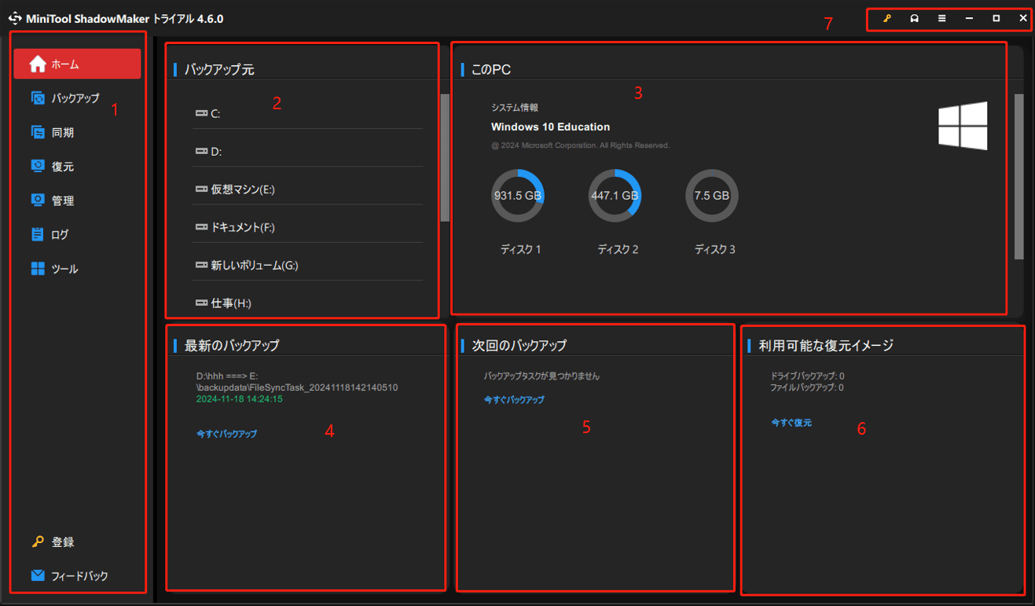The width and height of the screenshot is (1035, 606).
Task: Select the C: drive label
Action: pos(215,114)
